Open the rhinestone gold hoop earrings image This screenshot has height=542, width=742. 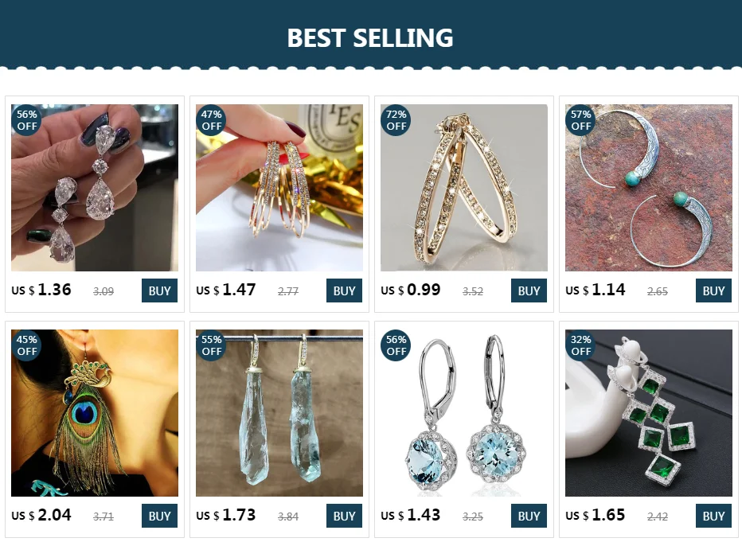463,188
